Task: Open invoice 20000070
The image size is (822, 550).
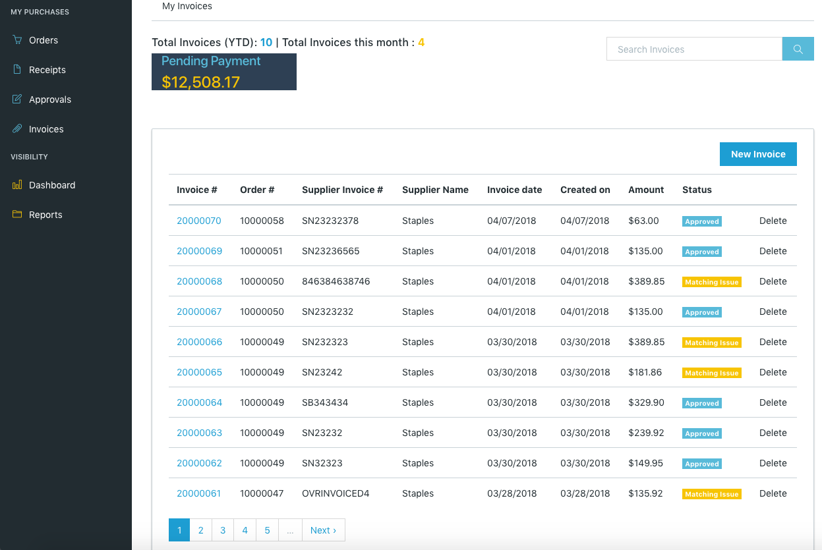Action: (199, 221)
